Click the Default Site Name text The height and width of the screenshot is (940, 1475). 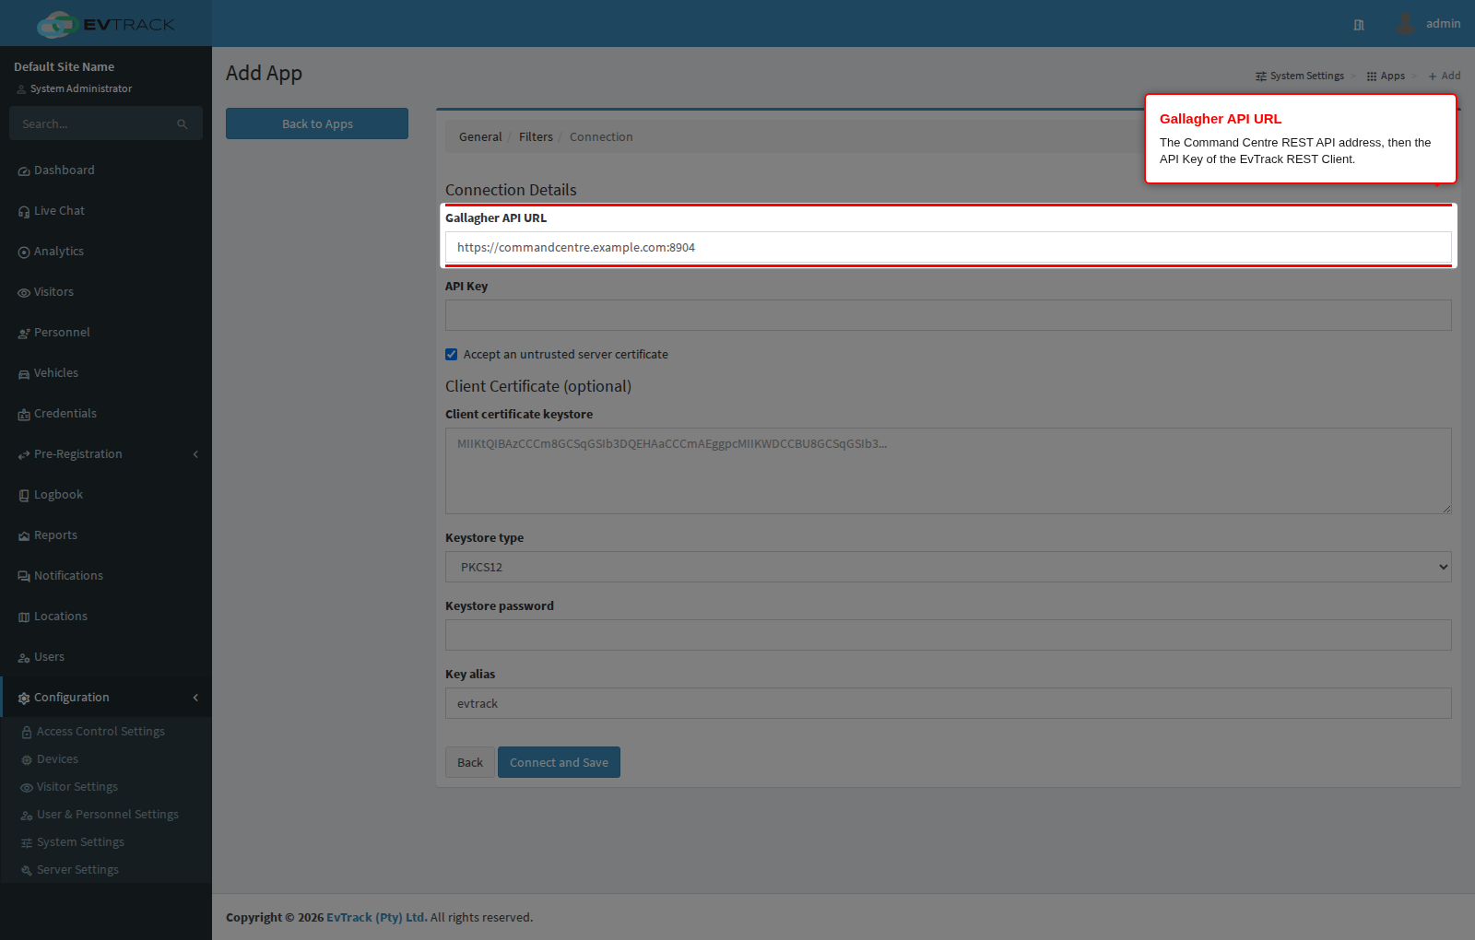pos(65,67)
